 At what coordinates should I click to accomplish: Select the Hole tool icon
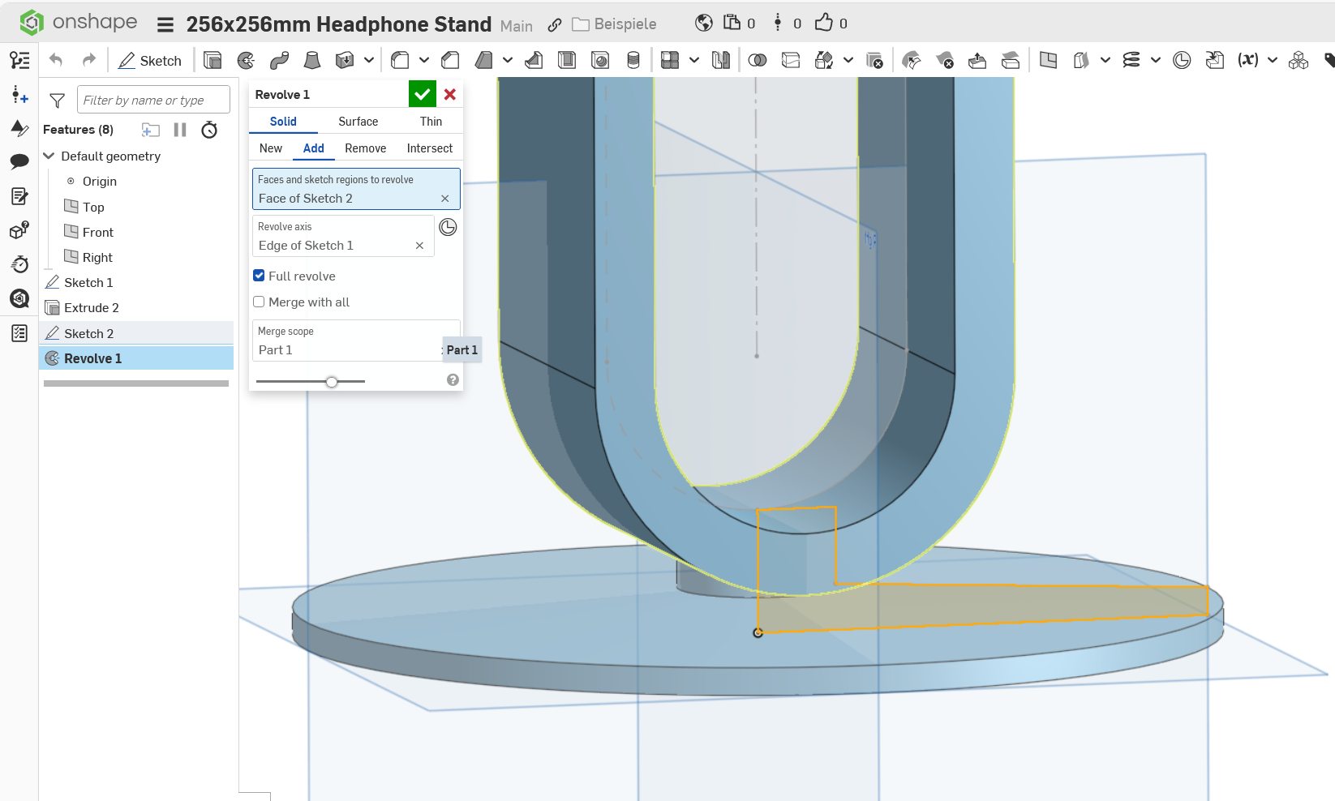tap(600, 60)
